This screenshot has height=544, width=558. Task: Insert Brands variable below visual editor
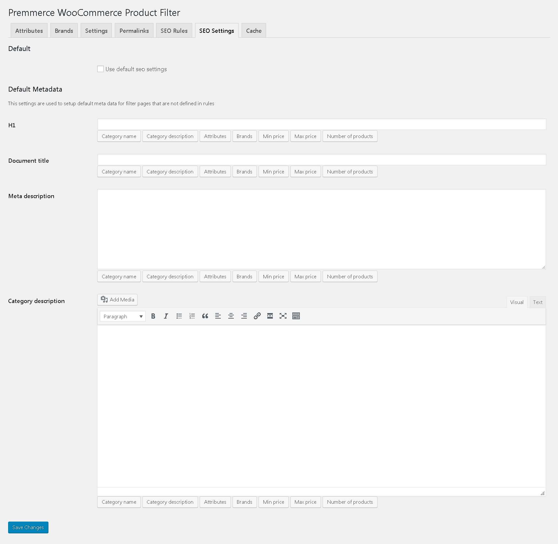(x=245, y=502)
